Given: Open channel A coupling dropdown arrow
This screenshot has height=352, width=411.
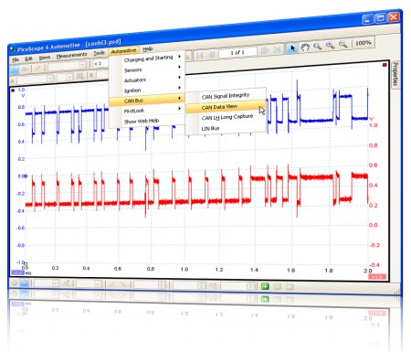Looking at the screenshot, I should [69, 77].
